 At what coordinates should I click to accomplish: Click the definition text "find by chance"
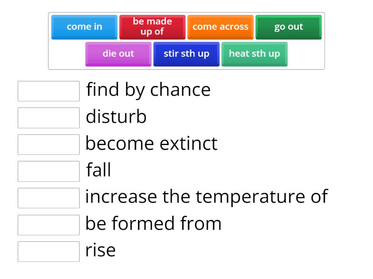click(148, 90)
